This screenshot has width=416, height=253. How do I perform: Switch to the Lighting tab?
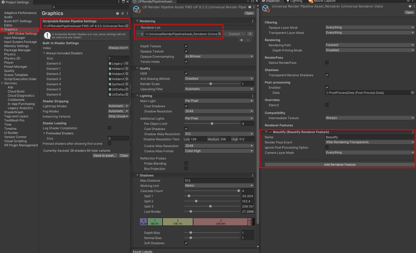pos(294,1)
